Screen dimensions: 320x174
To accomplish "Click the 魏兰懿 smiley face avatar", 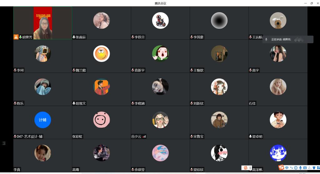I will 102,54.
